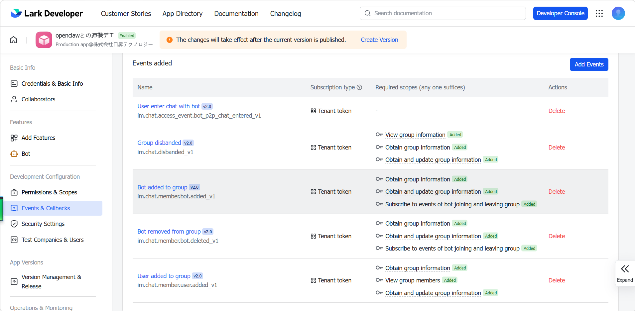Click the Subscription type help icon
This screenshot has width=635, height=311.
point(359,87)
